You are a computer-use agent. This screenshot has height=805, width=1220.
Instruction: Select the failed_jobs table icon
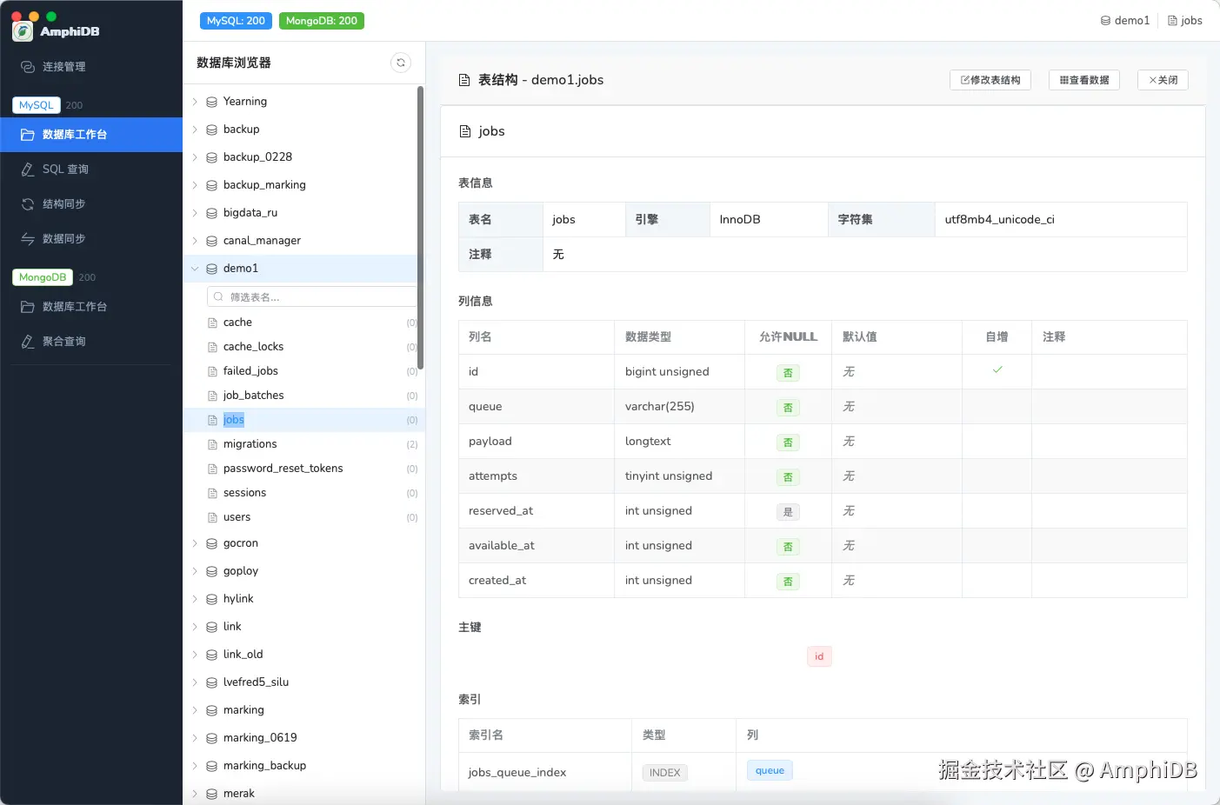click(212, 371)
